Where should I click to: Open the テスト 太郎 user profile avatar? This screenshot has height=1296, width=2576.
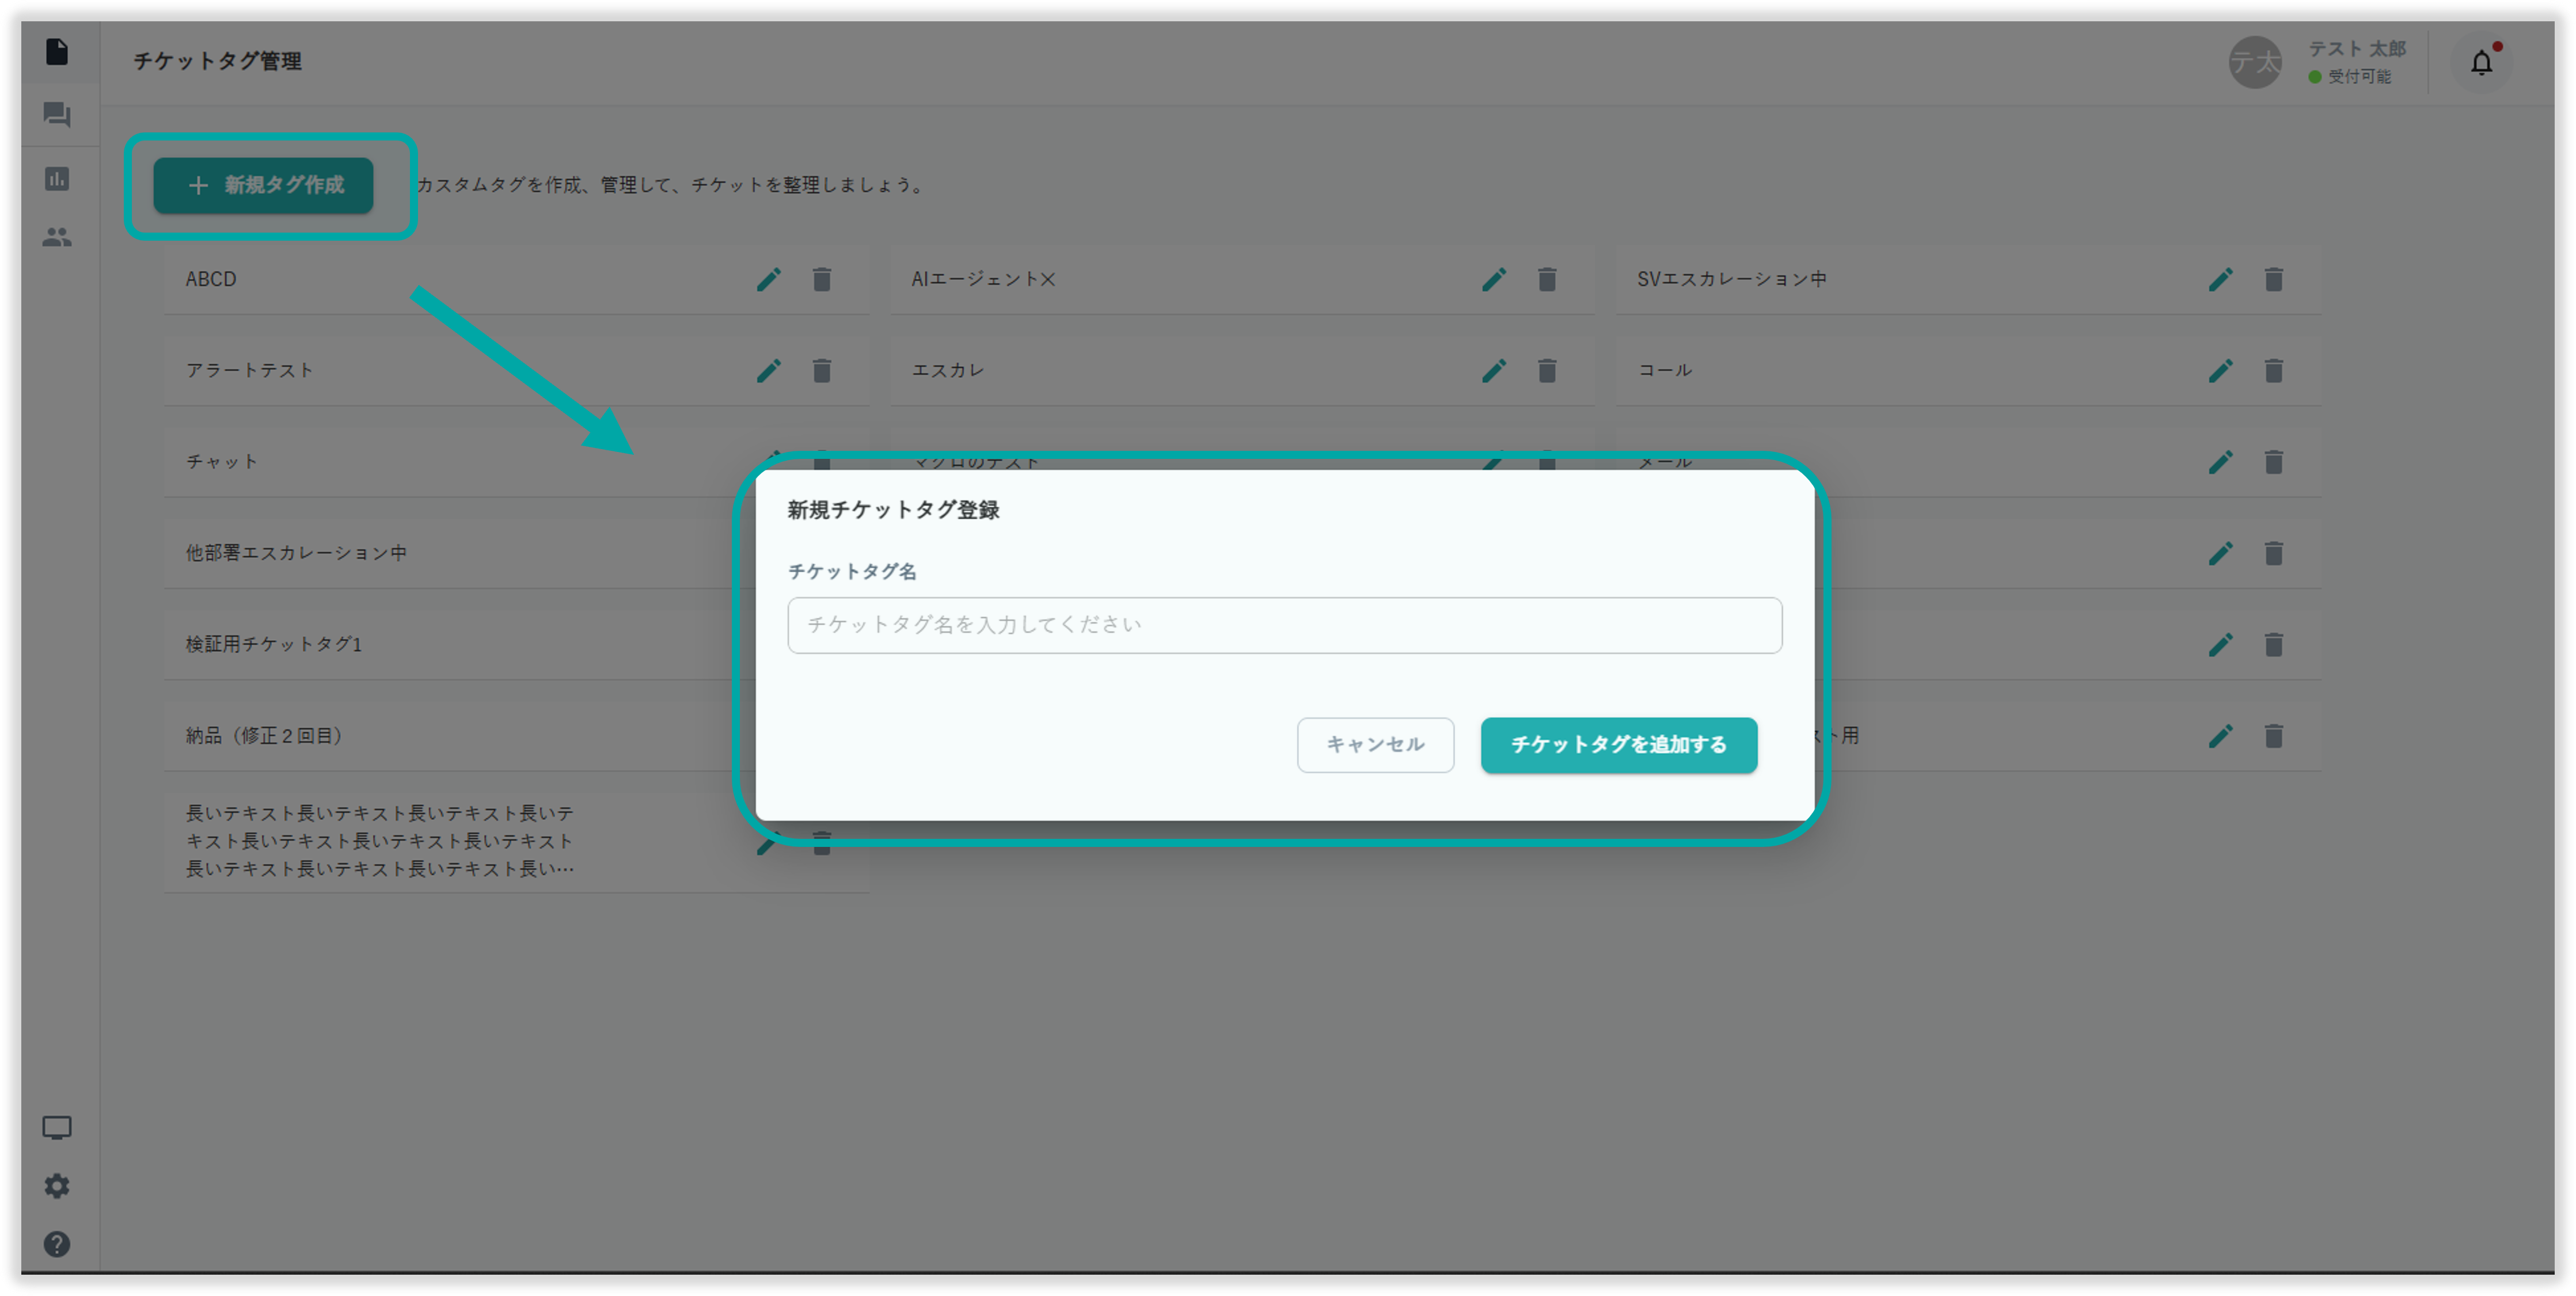click(x=2254, y=63)
